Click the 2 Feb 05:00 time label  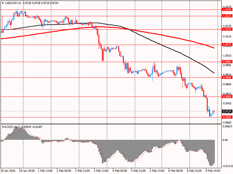64,171
